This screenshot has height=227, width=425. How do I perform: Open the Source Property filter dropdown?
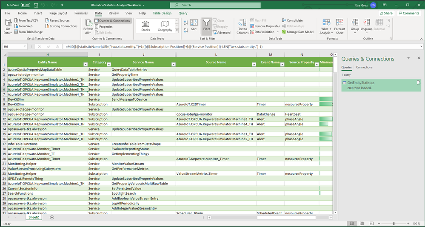tap(317, 65)
